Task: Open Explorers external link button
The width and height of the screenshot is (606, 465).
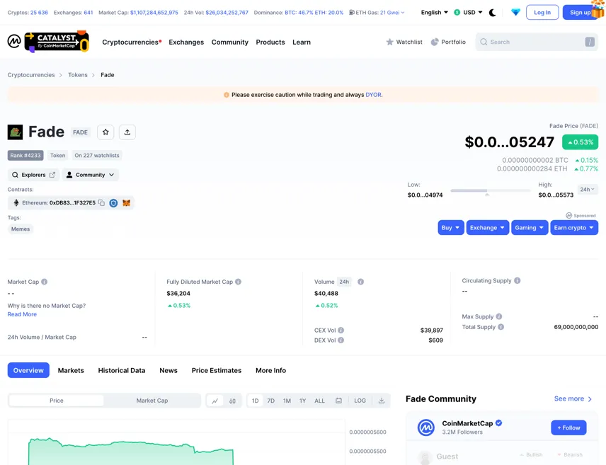Action: point(33,175)
